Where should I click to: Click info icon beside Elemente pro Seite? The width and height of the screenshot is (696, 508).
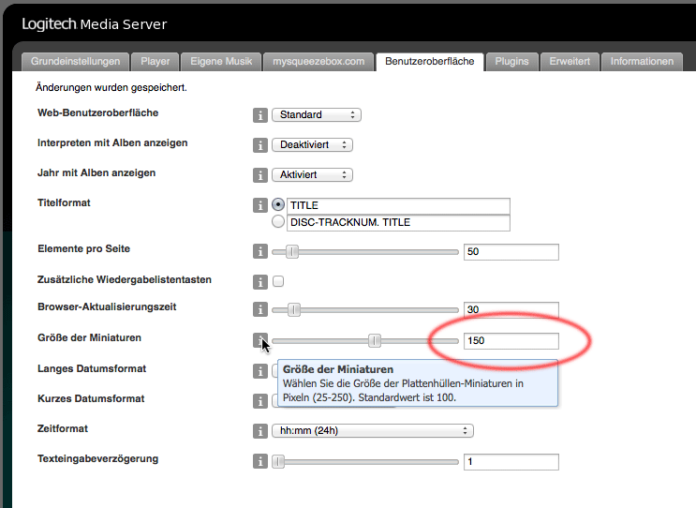(260, 251)
